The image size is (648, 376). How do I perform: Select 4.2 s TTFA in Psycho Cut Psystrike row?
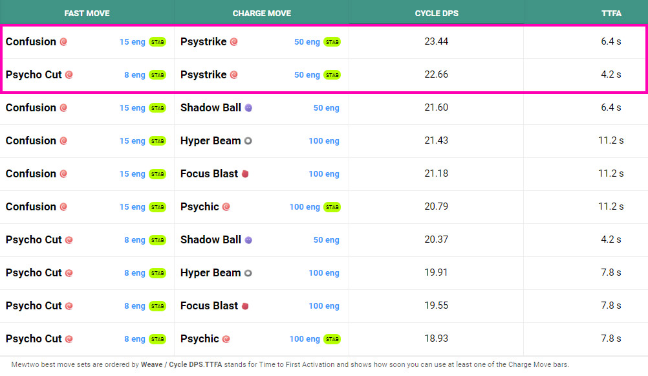click(x=611, y=74)
